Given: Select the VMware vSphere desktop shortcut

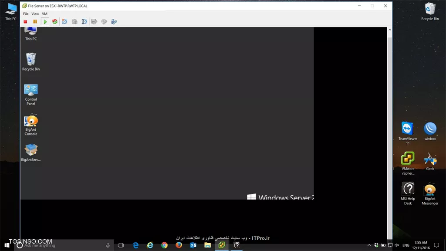Looking at the screenshot, I should (x=408, y=163).
